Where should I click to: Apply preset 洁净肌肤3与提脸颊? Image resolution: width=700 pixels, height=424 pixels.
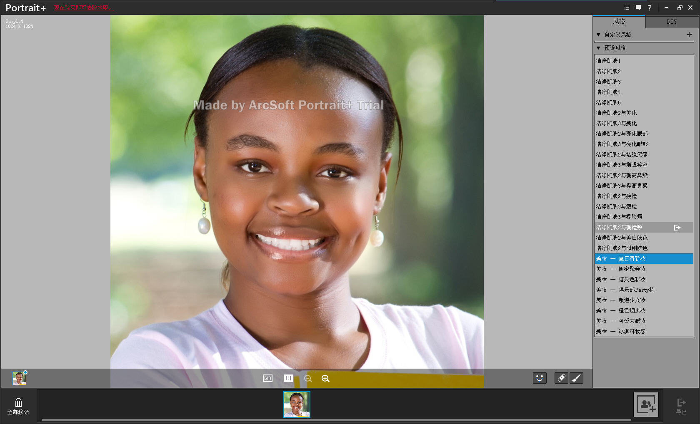point(644,217)
